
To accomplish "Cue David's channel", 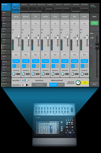I will click(84, 24).
